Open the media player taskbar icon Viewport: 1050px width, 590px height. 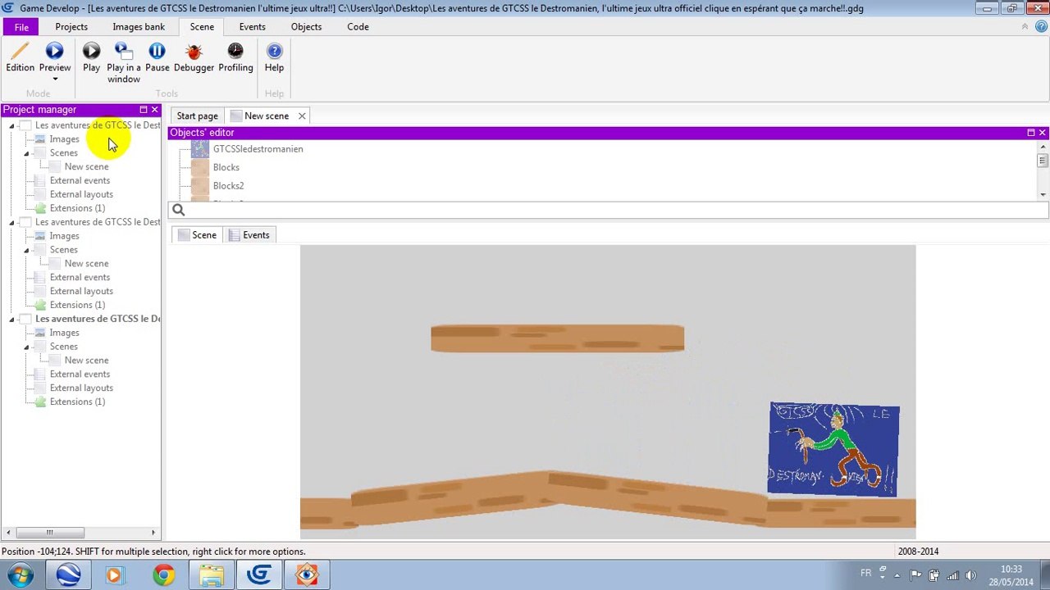(x=114, y=575)
